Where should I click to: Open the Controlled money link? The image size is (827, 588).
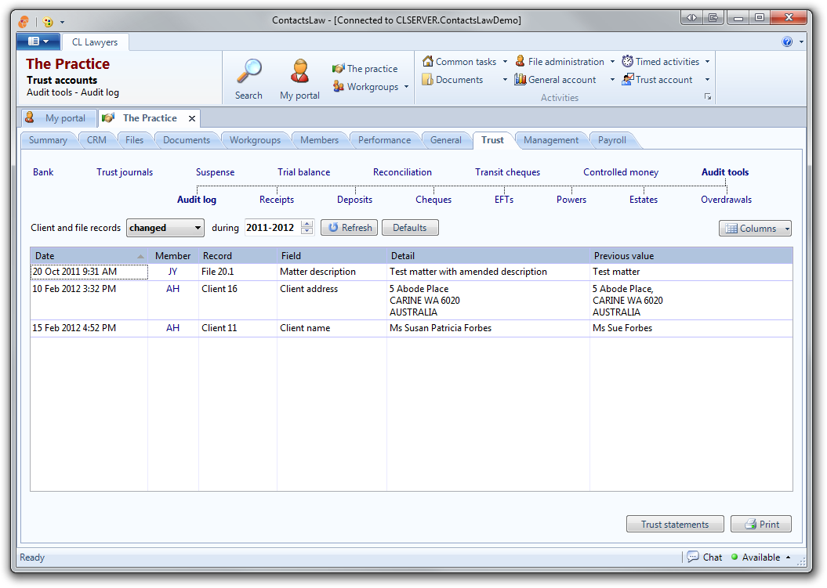coord(621,172)
